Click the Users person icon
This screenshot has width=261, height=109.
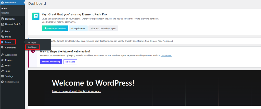pos(2,65)
